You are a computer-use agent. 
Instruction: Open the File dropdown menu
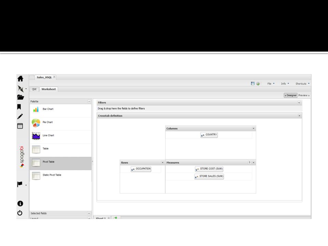coord(271,84)
